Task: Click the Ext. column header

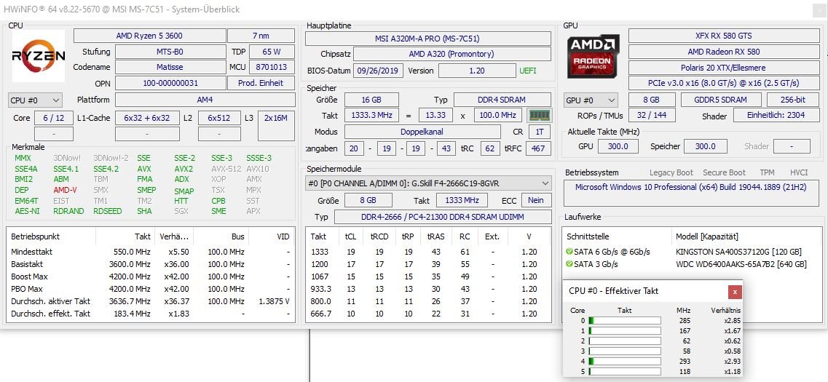Action: 492,237
